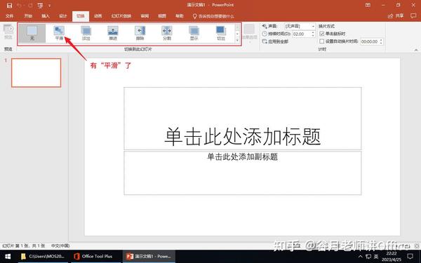
Task: Open the Windows Start menu
Action: 8,257
